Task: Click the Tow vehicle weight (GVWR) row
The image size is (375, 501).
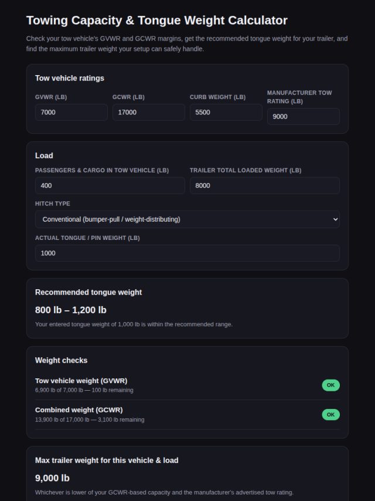Action: (x=187, y=385)
